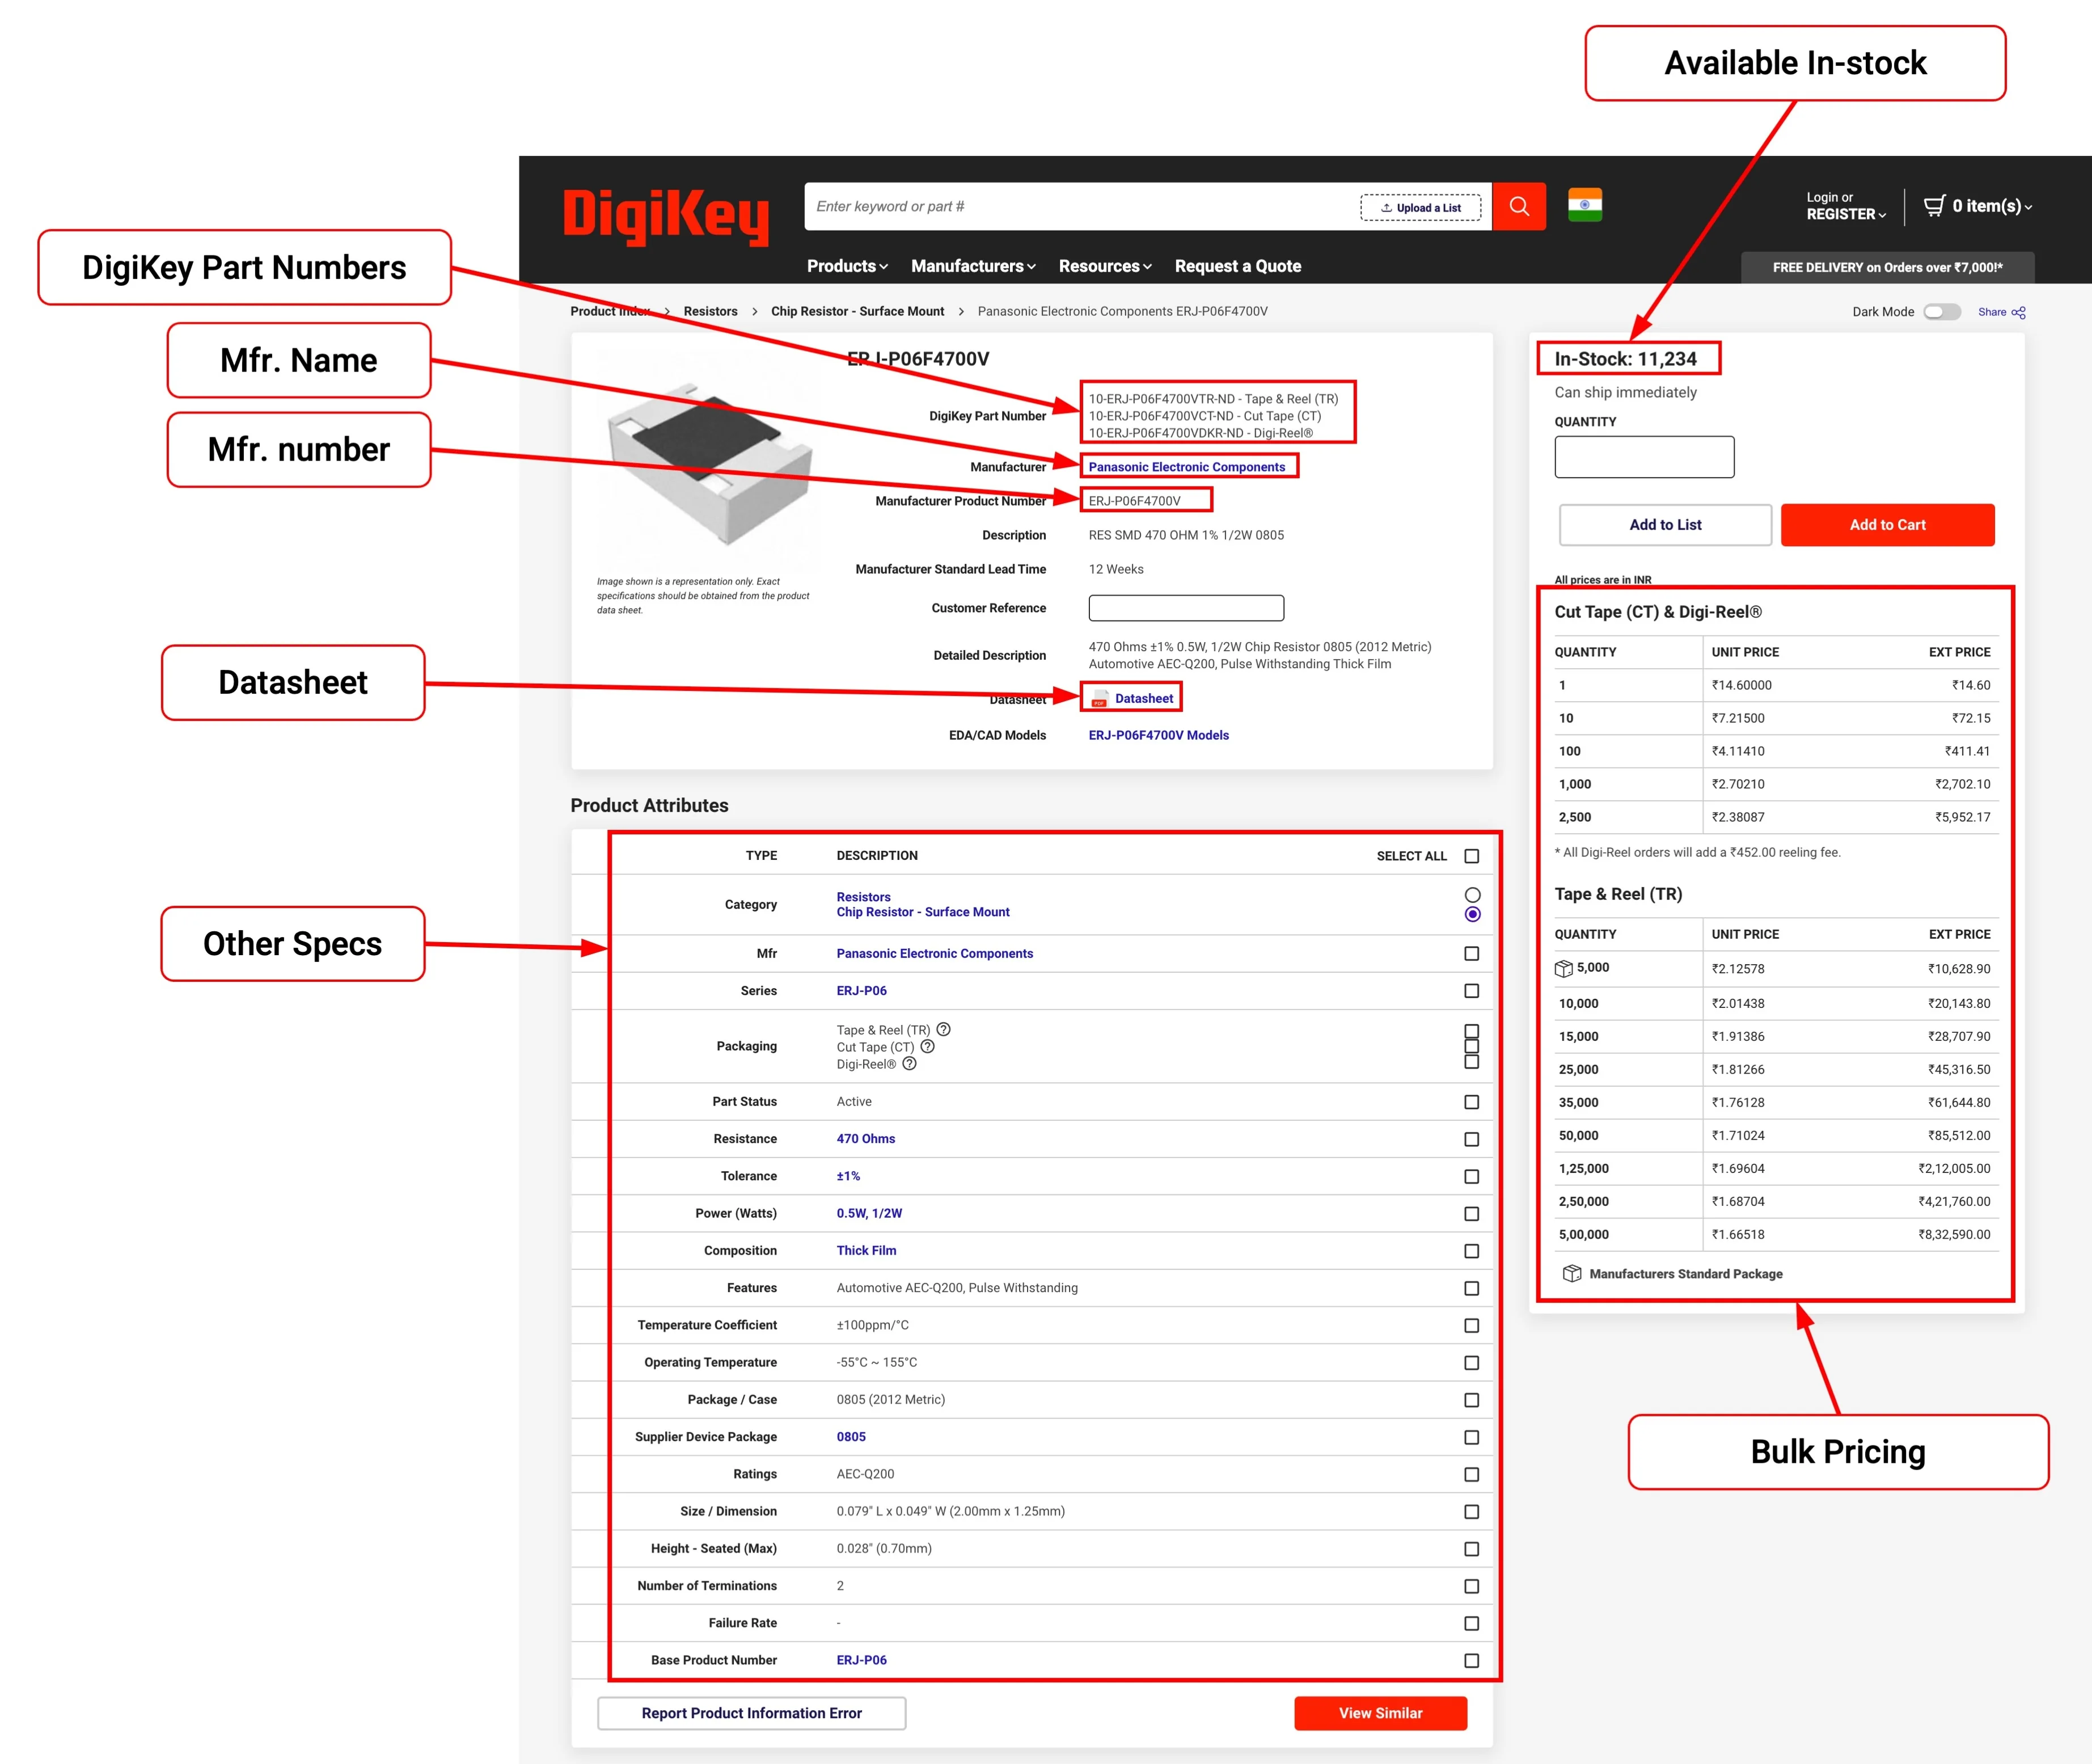Screen dimensions: 2092x1764
Task: Expand the Manufacturers dropdown menu
Action: pyautogui.click(x=973, y=266)
